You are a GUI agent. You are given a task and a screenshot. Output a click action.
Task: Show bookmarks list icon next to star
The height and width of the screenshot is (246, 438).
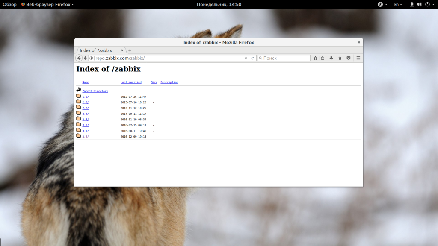[x=323, y=58]
